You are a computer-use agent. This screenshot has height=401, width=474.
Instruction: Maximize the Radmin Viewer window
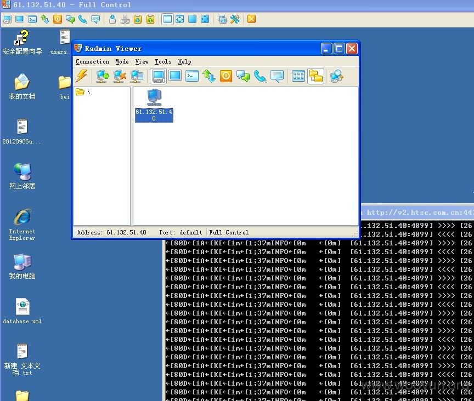click(339, 49)
